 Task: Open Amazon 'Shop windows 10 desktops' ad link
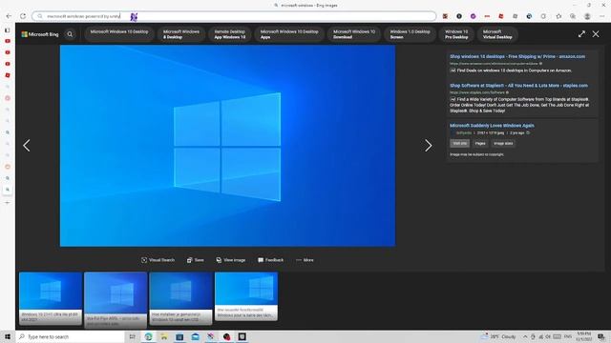point(517,56)
